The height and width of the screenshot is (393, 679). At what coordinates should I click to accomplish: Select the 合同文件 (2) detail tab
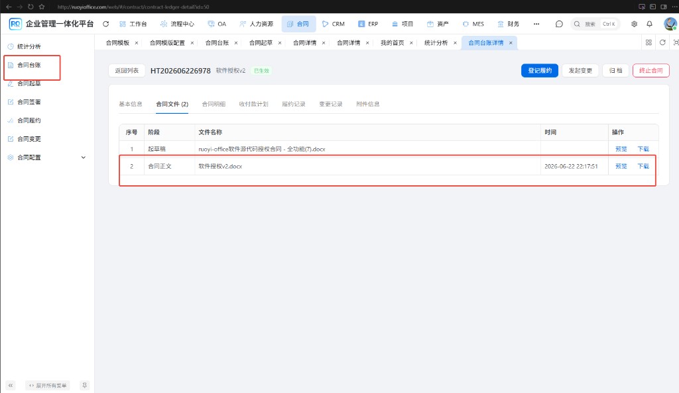(172, 104)
